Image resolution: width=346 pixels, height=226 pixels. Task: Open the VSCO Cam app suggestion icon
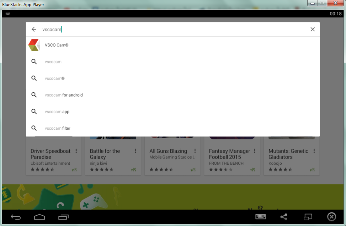[x=34, y=45]
